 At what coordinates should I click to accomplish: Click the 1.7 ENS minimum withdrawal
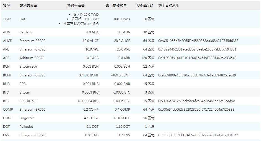(124, 135)
